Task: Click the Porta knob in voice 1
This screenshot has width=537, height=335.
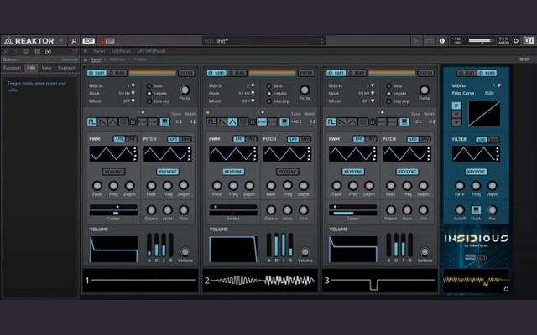Action: tap(185, 90)
